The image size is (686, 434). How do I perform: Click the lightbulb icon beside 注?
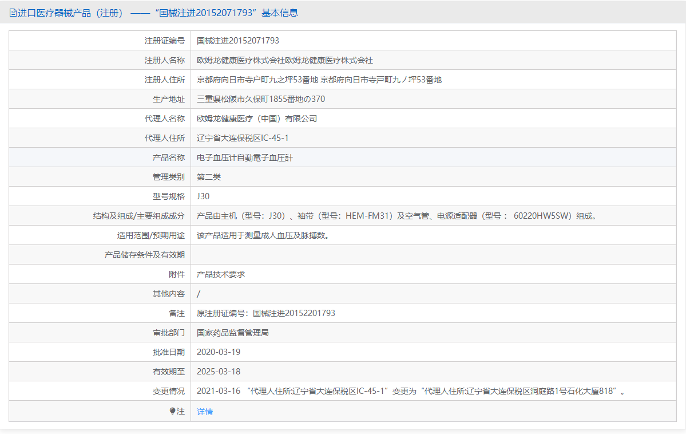pos(172,411)
